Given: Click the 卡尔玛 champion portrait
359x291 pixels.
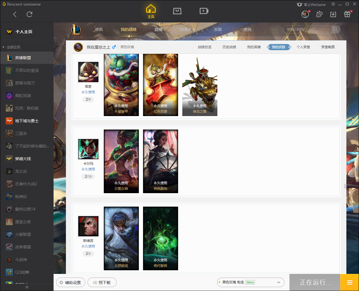Looking at the screenshot, I should tap(88, 149).
